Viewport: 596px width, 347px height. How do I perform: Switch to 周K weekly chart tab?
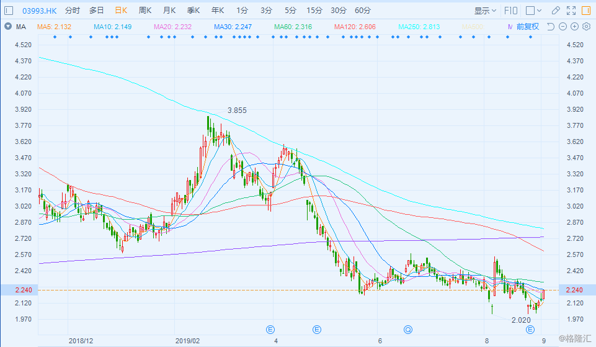[x=145, y=11]
